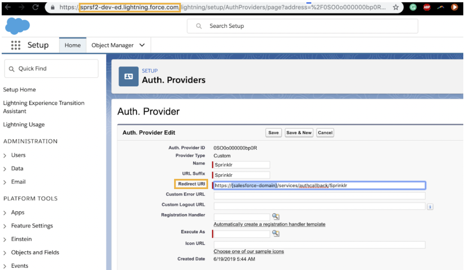Open the Object Manager dropdown chevron
465x270 pixels.
(x=142, y=45)
